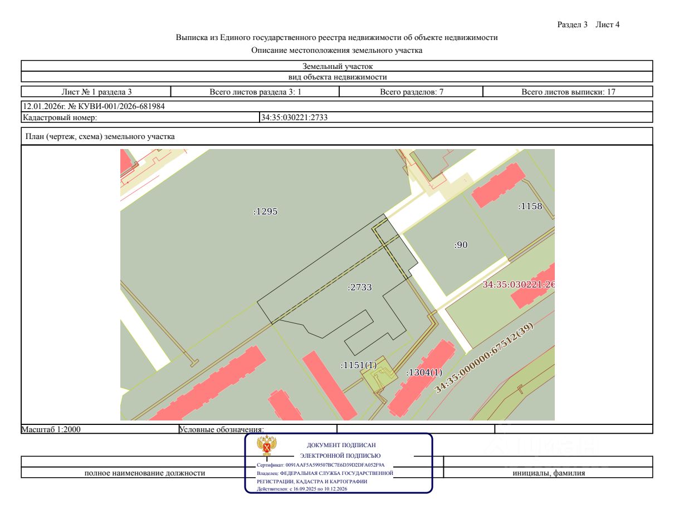
Task: Click the red building next to ':1158' on the map
Action: point(499,185)
